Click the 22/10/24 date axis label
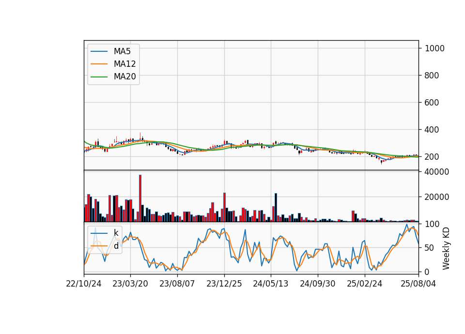 coord(84,284)
